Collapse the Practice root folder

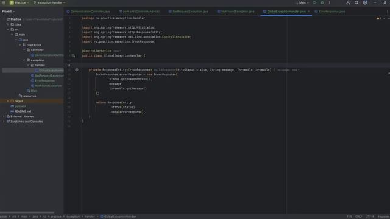click(x=4, y=19)
